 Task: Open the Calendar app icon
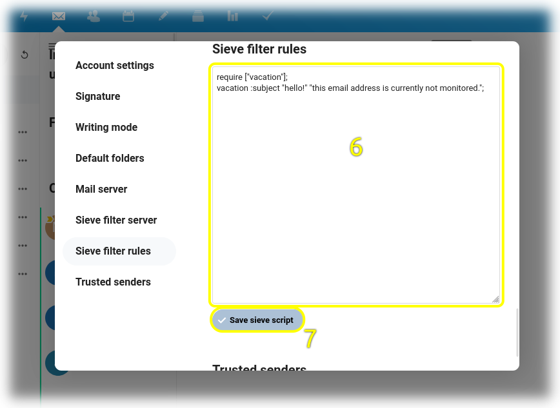pyautogui.click(x=128, y=16)
